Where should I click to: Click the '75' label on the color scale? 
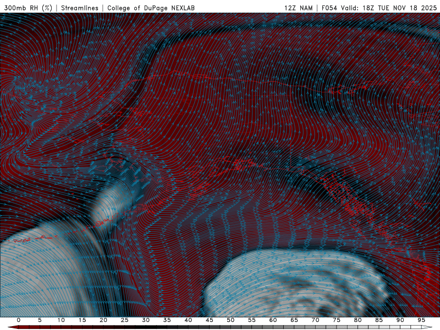tap(337, 320)
